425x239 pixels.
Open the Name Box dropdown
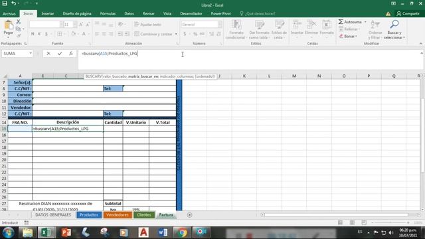click(x=31, y=53)
